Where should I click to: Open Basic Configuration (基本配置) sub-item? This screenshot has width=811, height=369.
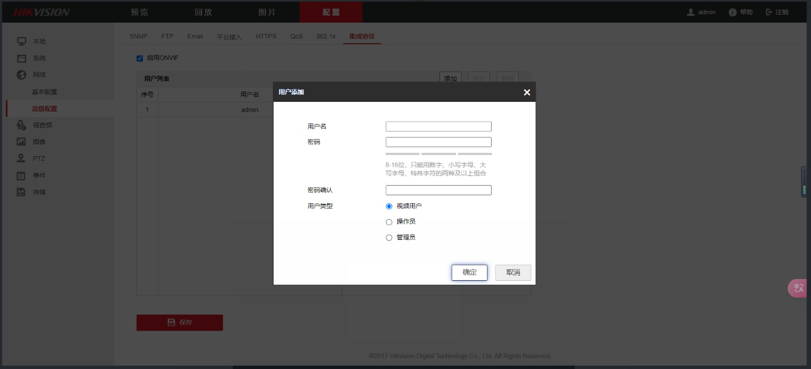[x=44, y=92]
